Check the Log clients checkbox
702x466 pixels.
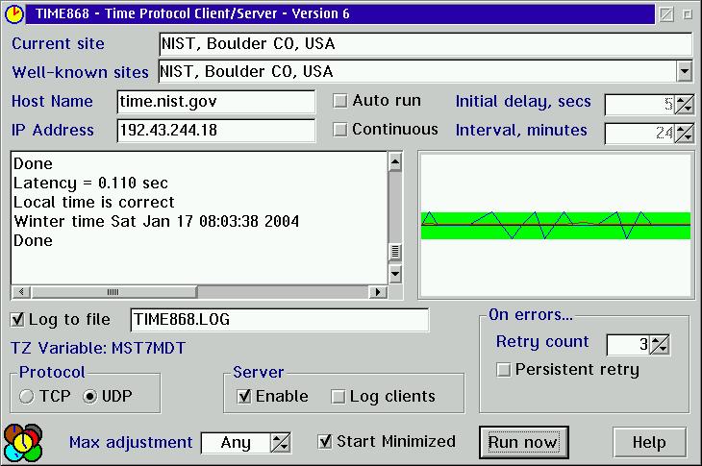point(338,396)
